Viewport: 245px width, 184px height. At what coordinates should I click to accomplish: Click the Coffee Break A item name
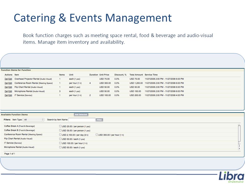(x=19, y=126)
